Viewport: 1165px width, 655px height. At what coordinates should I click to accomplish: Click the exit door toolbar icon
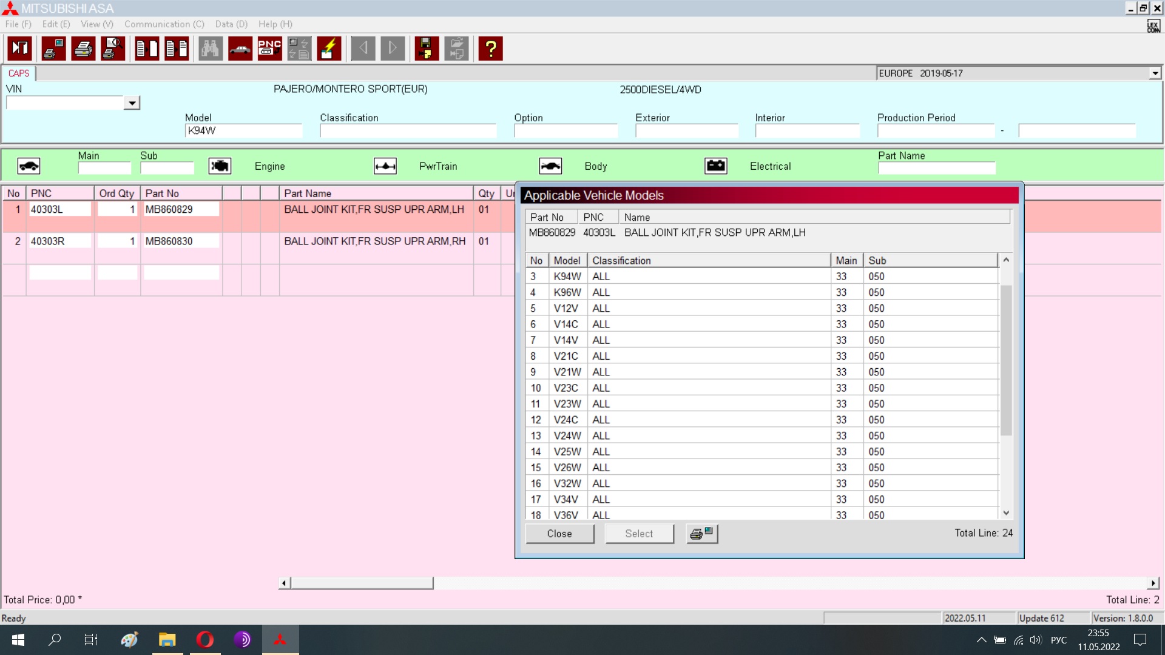[x=20, y=49]
